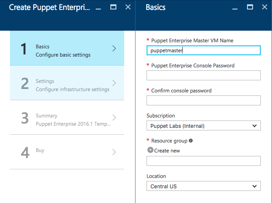
Task: Minimize the Create Puppet Enterprise blade
Action: point(99,7)
